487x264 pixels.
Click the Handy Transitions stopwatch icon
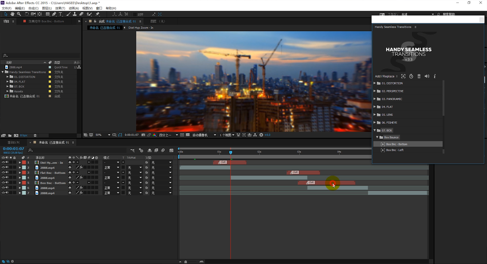pyautogui.click(x=411, y=76)
